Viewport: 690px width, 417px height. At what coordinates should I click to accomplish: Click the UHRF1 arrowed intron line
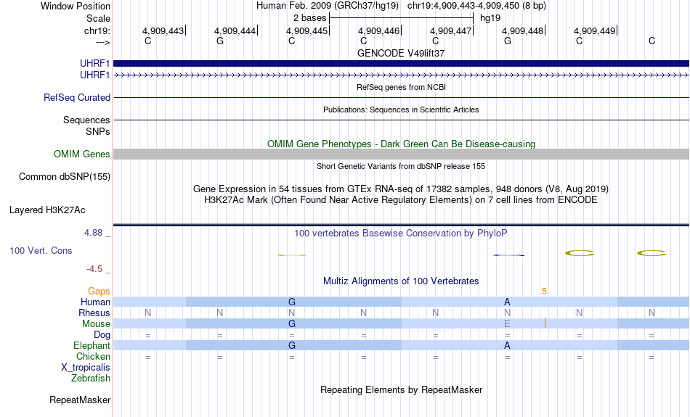(x=402, y=75)
